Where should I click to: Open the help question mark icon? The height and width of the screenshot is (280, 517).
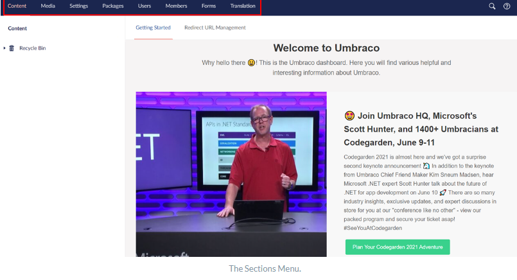[x=507, y=6]
